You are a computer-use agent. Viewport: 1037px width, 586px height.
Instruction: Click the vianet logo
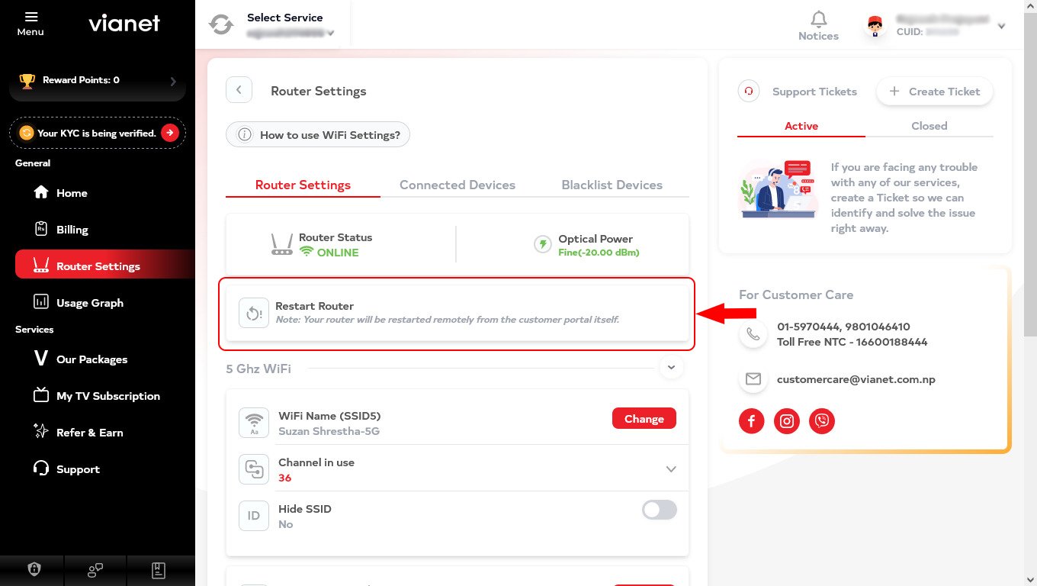pyautogui.click(x=124, y=24)
